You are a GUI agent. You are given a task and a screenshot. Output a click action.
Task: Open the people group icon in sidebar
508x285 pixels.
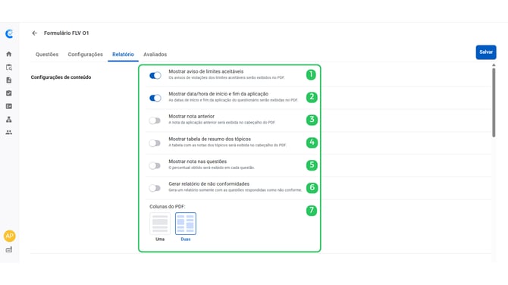point(9,133)
